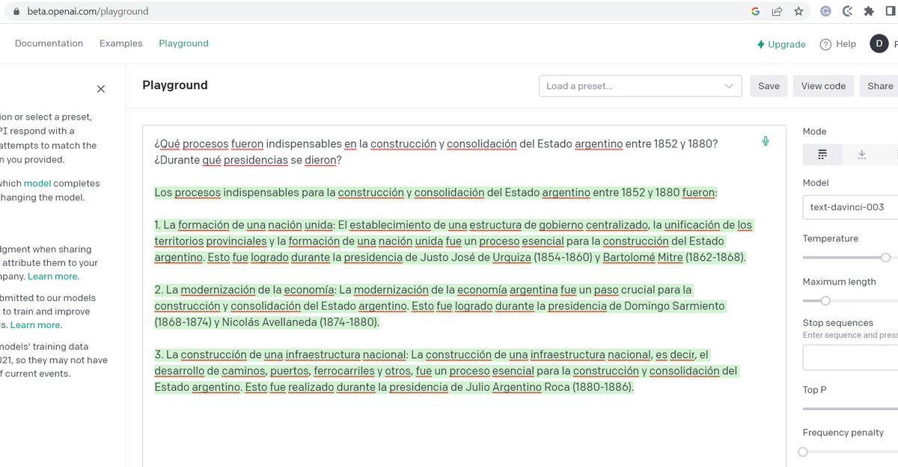Click the Stop sequences label
Image resolution: width=898 pixels, height=467 pixels.
tap(838, 323)
